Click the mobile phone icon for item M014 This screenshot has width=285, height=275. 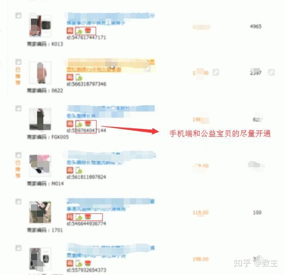[x=79, y=170]
